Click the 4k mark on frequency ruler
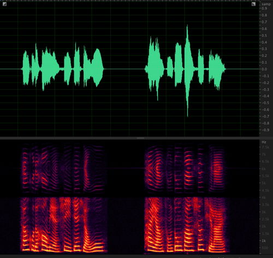Image resolution: width=273 pixels, height=258 pixels. click(264, 197)
